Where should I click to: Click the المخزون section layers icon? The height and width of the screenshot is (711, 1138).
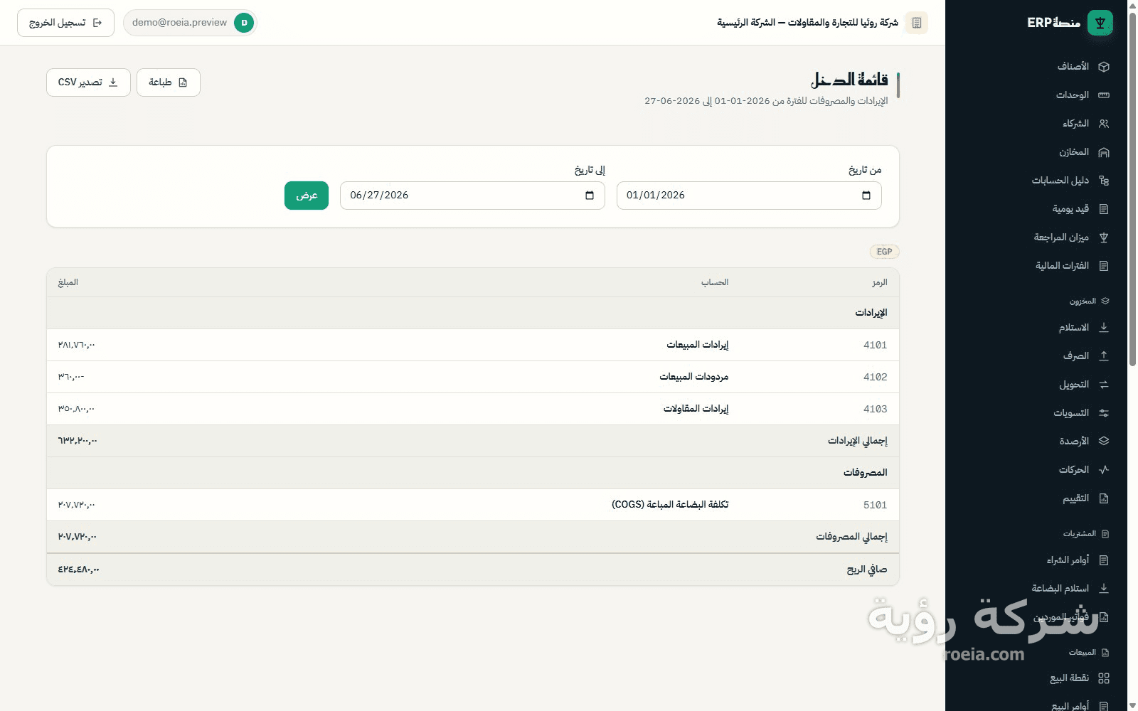click(x=1105, y=301)
